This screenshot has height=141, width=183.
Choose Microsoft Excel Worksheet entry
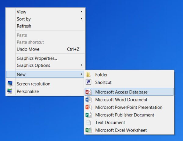121,130
